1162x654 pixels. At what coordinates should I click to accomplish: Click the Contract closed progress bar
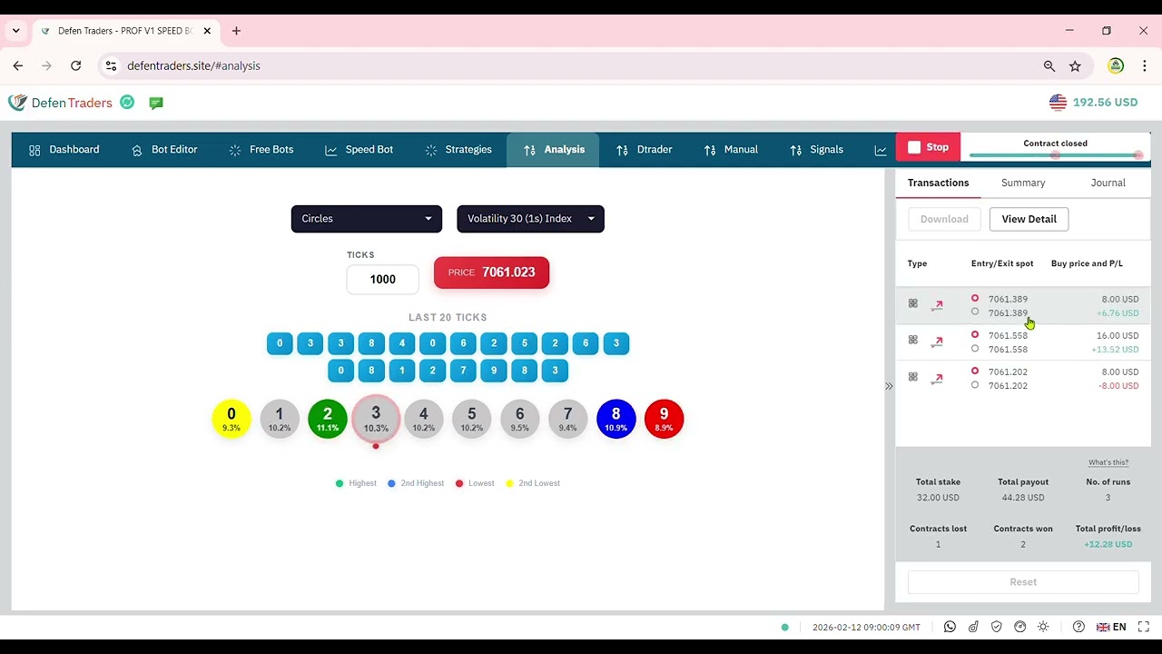click(1056, 155)
